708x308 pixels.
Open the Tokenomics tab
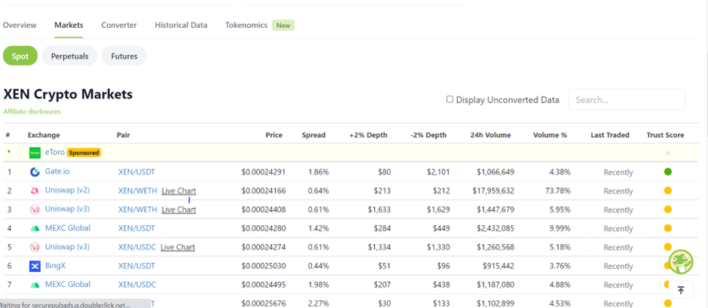246,26
